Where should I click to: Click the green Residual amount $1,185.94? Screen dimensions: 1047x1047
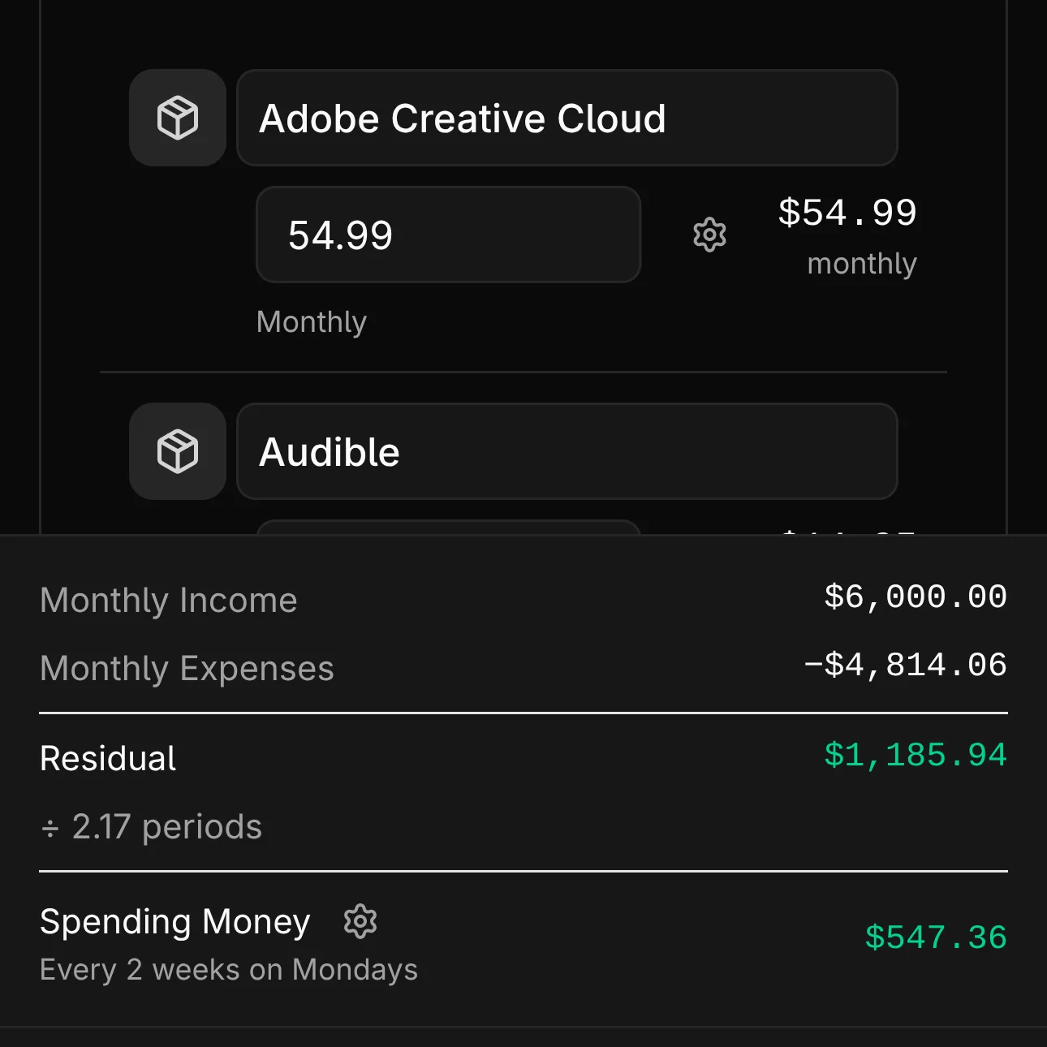click(916, 755)
